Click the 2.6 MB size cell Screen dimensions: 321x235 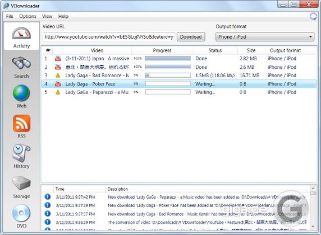coord(247,67)
